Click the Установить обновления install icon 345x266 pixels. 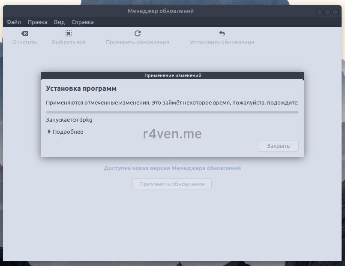[222, 33]
